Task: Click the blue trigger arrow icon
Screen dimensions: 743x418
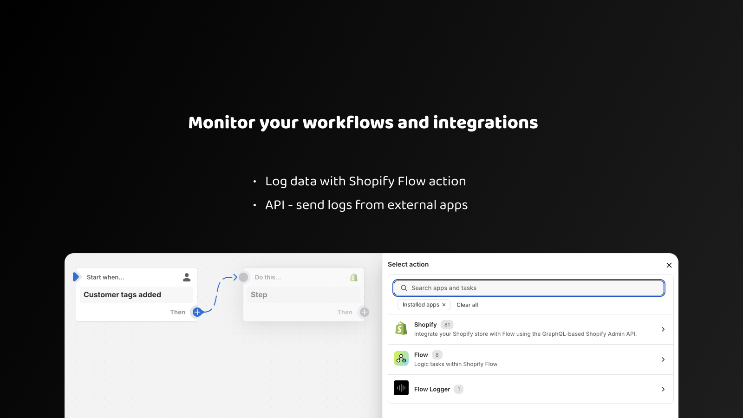Action: coord(77,277)
